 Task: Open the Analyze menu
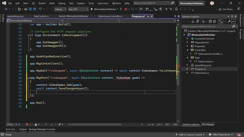coord(81,3)
